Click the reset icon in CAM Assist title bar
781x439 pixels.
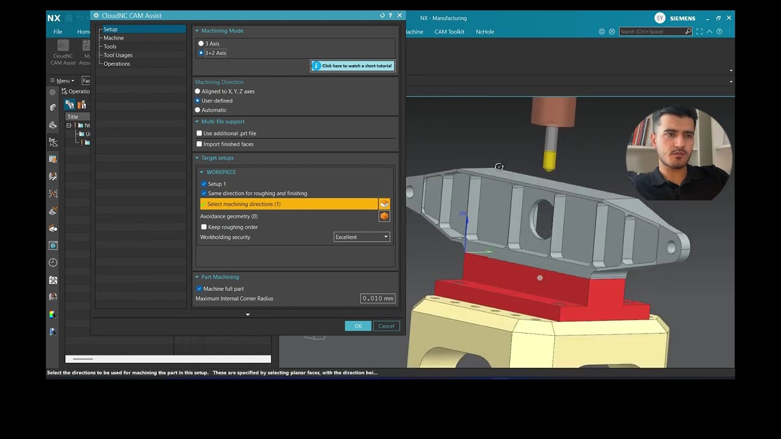pos(383,16)
